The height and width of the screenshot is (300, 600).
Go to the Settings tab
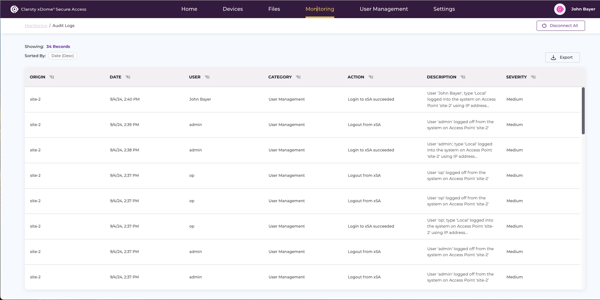pyautogui.click(x=444, y=9)
